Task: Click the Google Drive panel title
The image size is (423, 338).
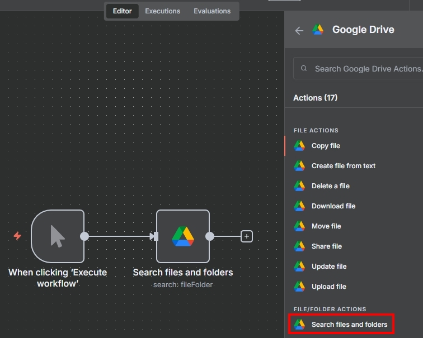Action: 363,30
